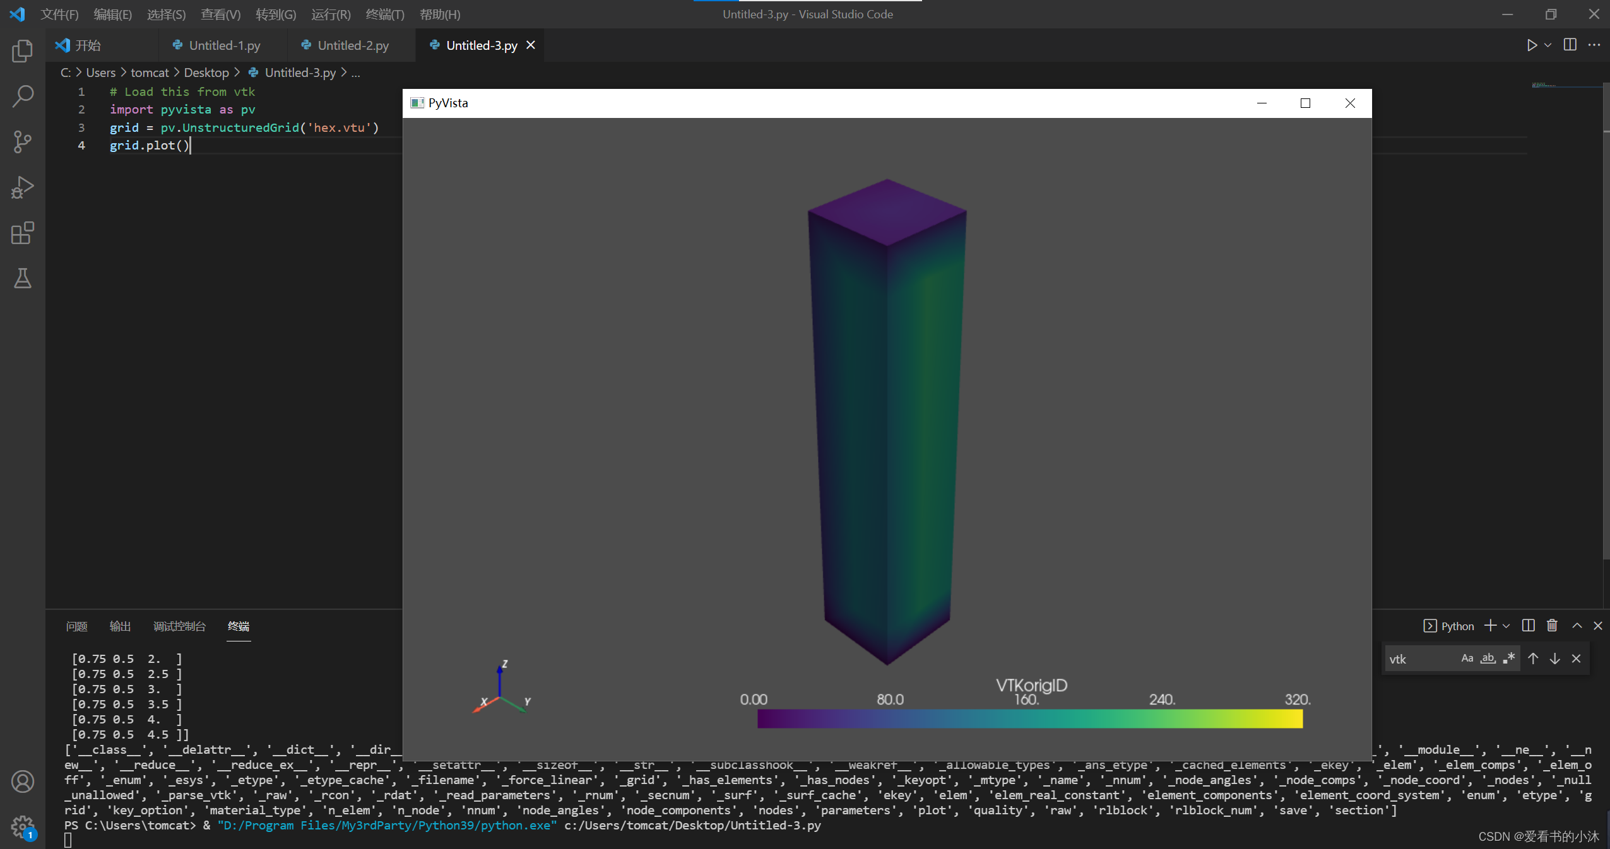Switch to the Untitled-2.py tab
1610x849 pixels.
[352, 45]
